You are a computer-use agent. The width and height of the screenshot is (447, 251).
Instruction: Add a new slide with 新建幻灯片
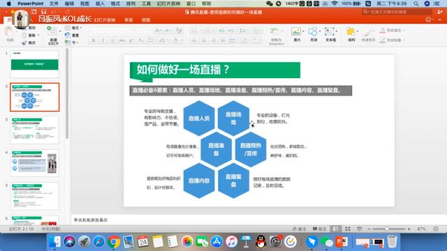53,35
